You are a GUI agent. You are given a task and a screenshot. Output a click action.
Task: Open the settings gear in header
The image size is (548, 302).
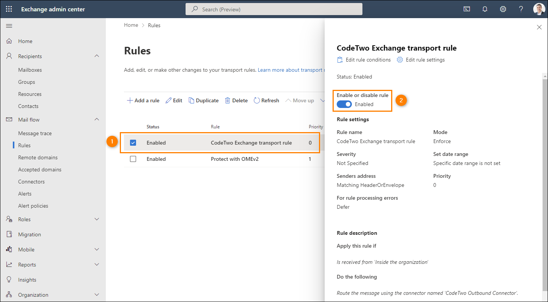pyautogui.click(x=503, y=9)
